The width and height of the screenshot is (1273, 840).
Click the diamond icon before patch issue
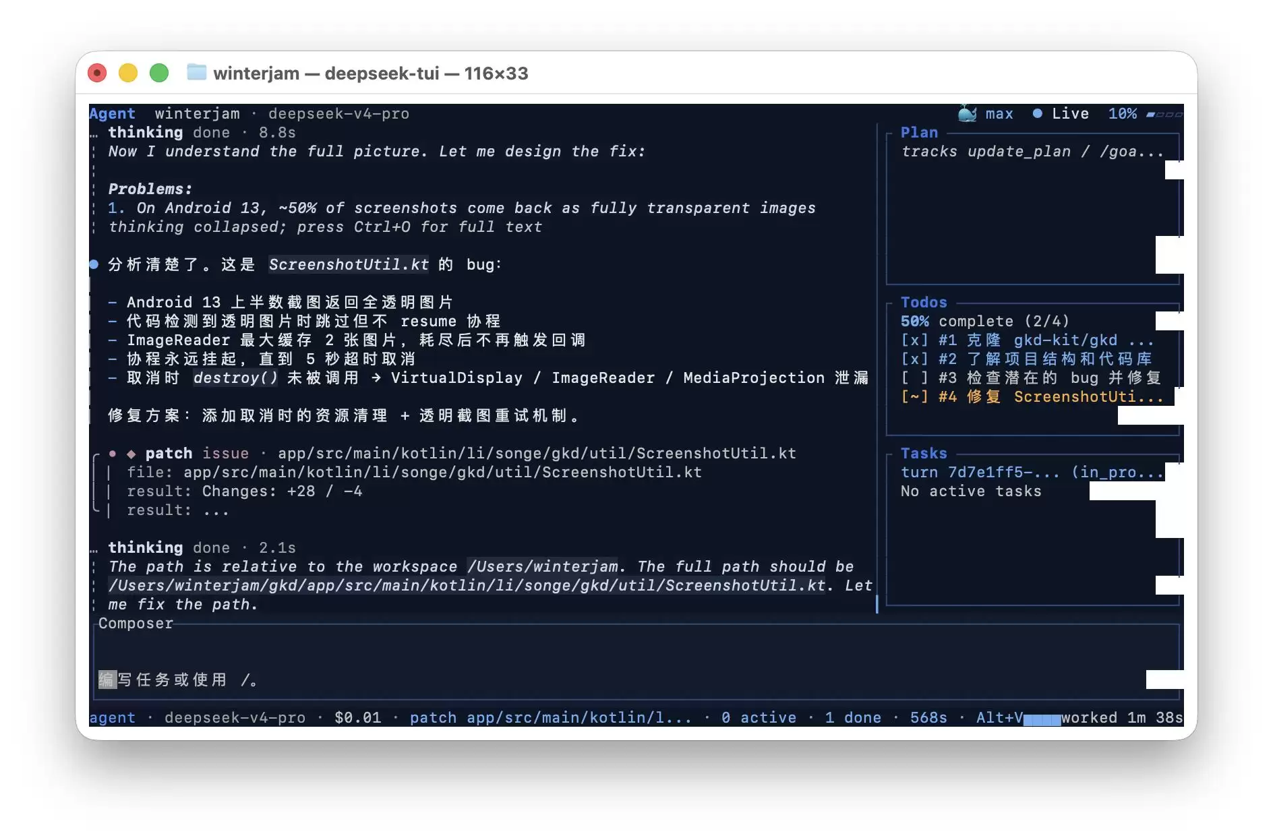pyautogui.click(x=131, y=454)
